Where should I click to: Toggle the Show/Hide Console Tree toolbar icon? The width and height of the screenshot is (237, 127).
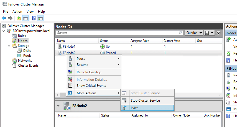(26, 18)
